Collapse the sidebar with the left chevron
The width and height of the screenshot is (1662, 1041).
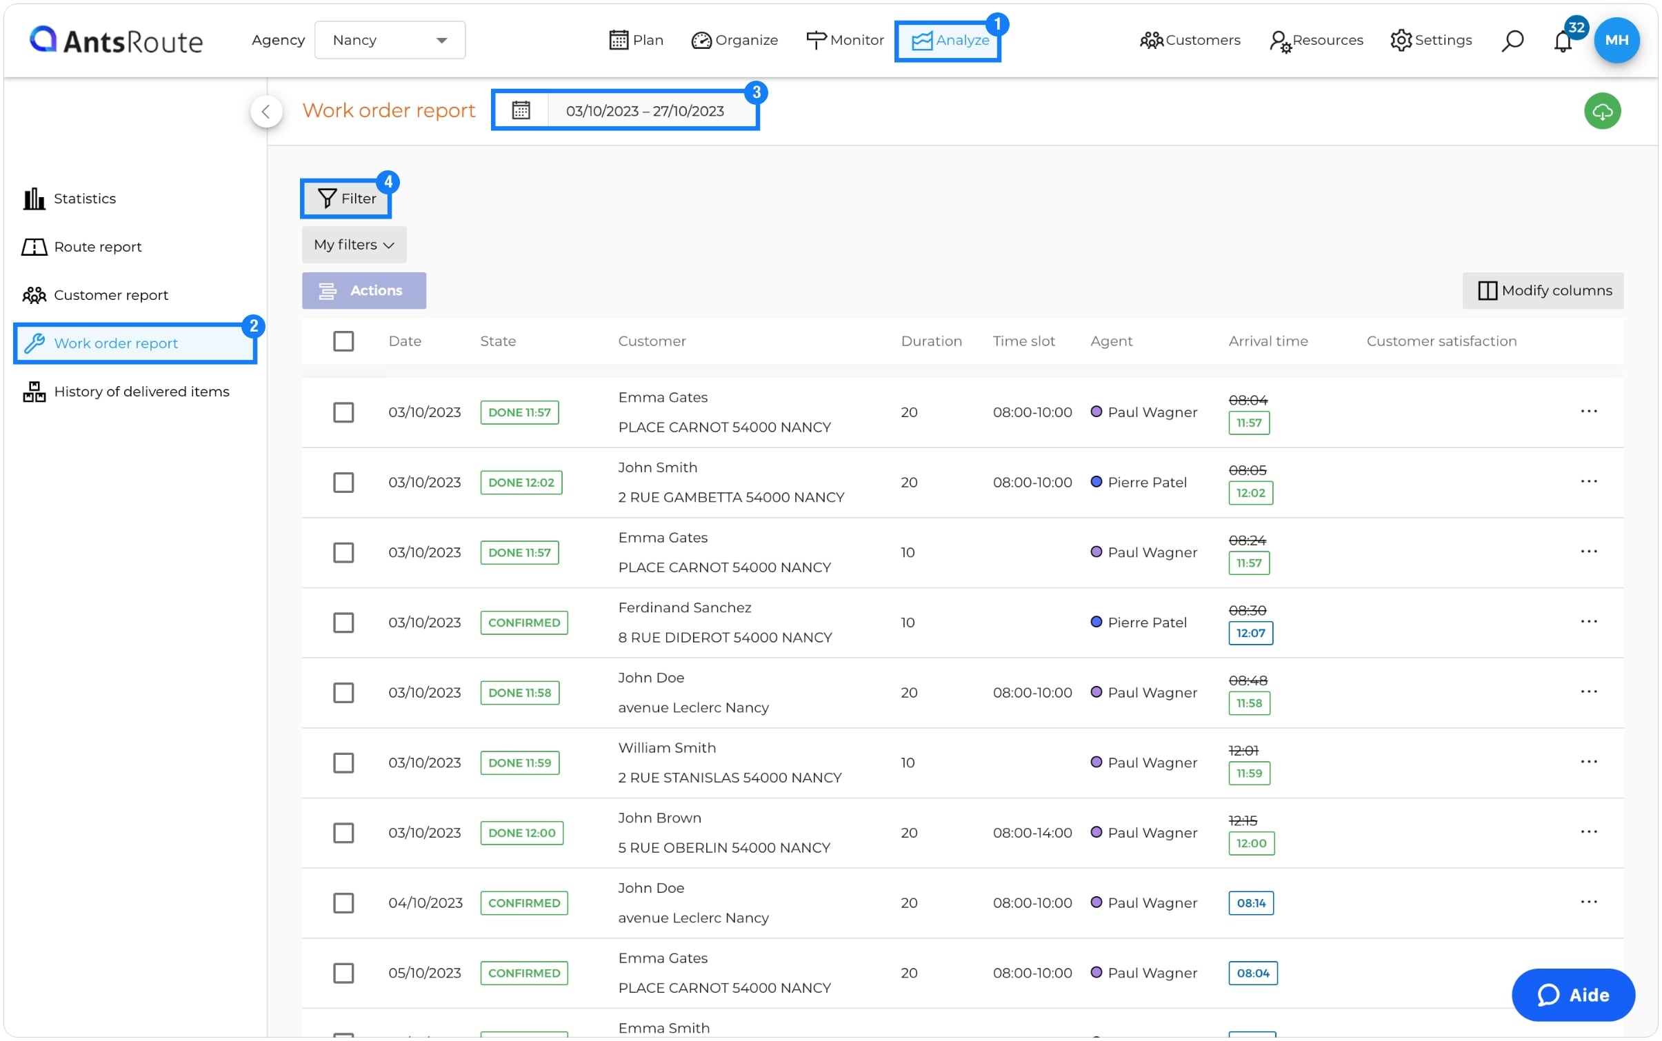coord(267,110)
